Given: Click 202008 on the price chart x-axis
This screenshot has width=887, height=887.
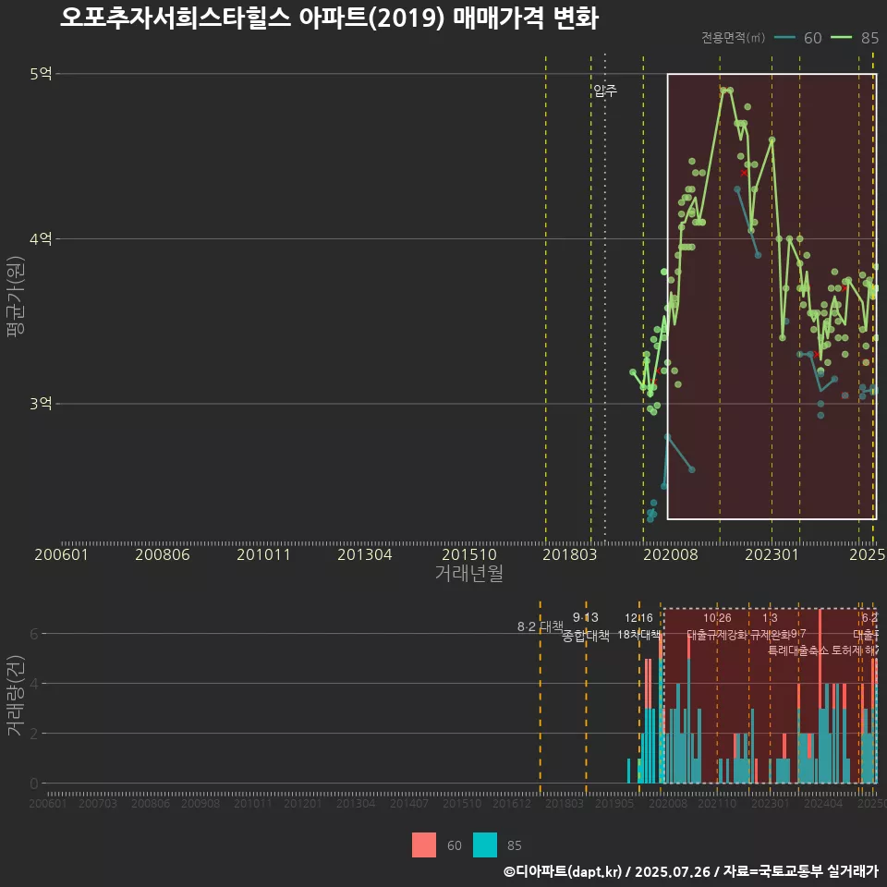Looking at the screenshot, I should coord(671,554).
